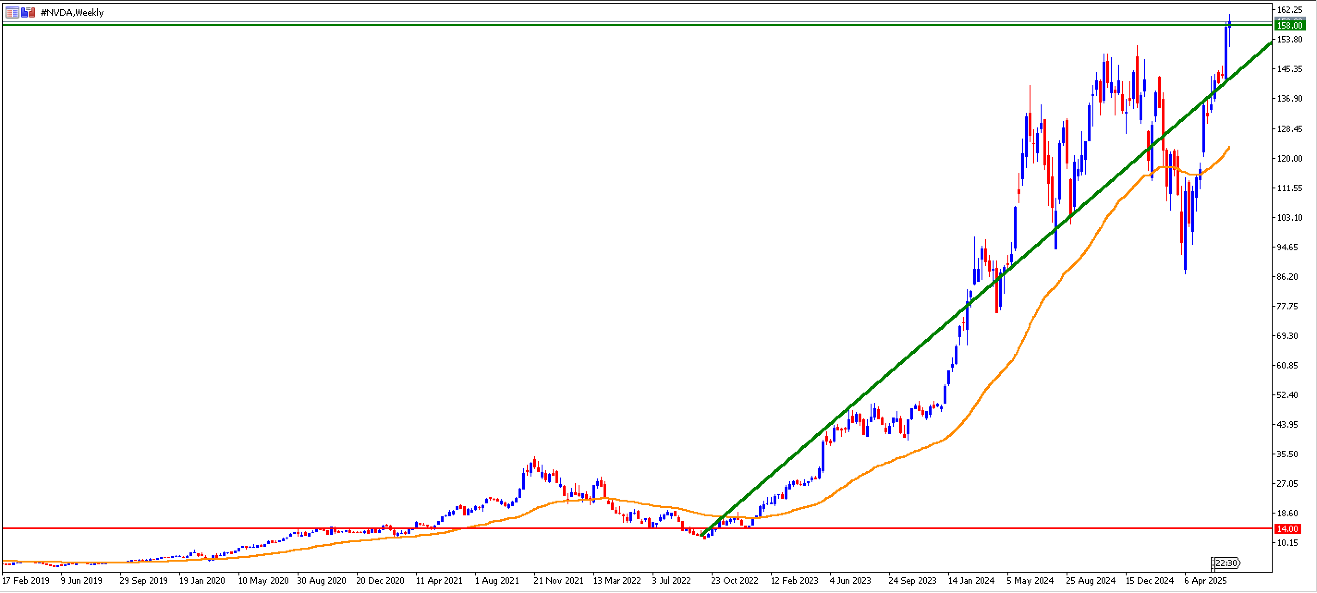Click the 20 Dec 2020 date label
This screenshot has height=593, width=1317.
(x=380, y=581)
